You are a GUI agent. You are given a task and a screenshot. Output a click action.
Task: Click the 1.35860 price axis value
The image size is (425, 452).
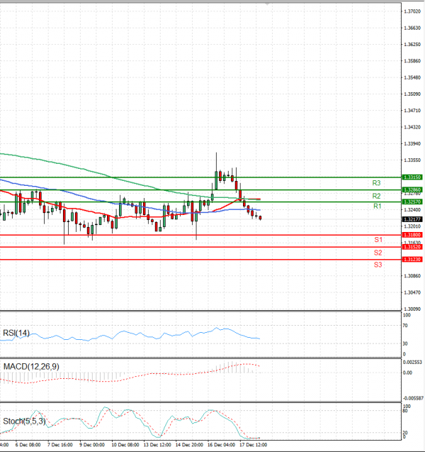point(412,61)
